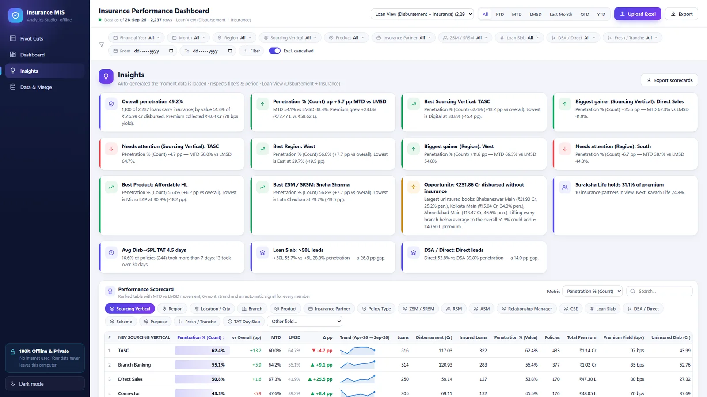Click the calendar icon in From date field
Screen dimensions: 707x397
(171, 51)
